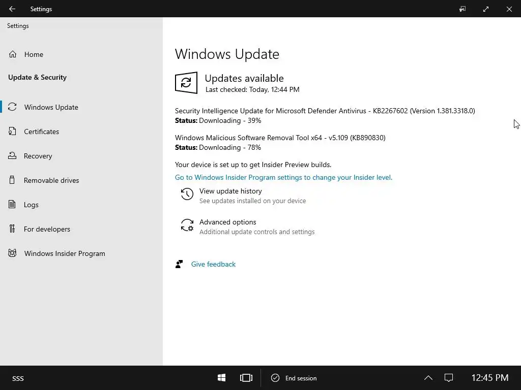The width and height of the screenshot is (521, 390).
Task: Open the Removable drives page
Action: coord(51,180)
